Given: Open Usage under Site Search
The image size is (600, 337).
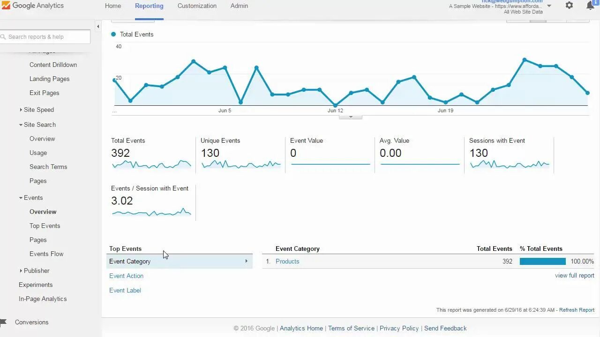Looking at the screenshot, I should [x=38, y=153].
